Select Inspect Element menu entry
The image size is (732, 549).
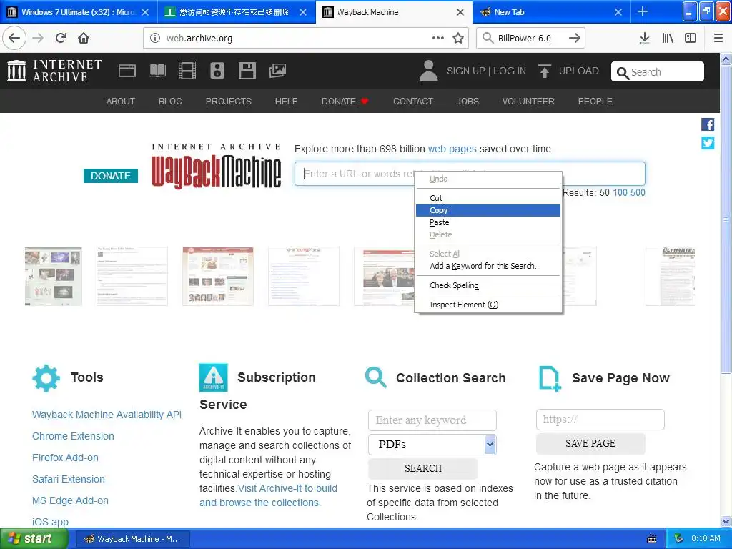coord(488,305)
